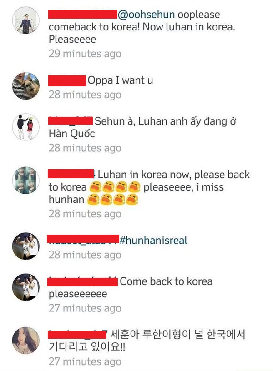Viewport: 273px width, 371px height.
Task: Open redacted username before 'Oppa I want u'
Action: [67, 81]
